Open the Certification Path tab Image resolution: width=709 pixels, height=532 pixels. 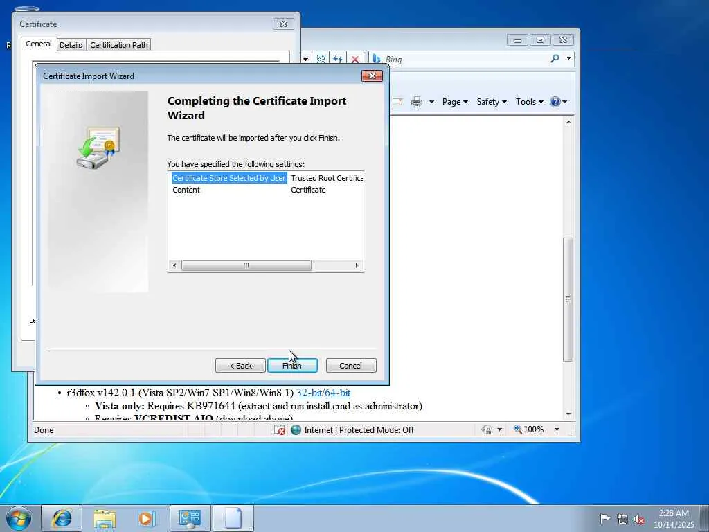(119, 45)
